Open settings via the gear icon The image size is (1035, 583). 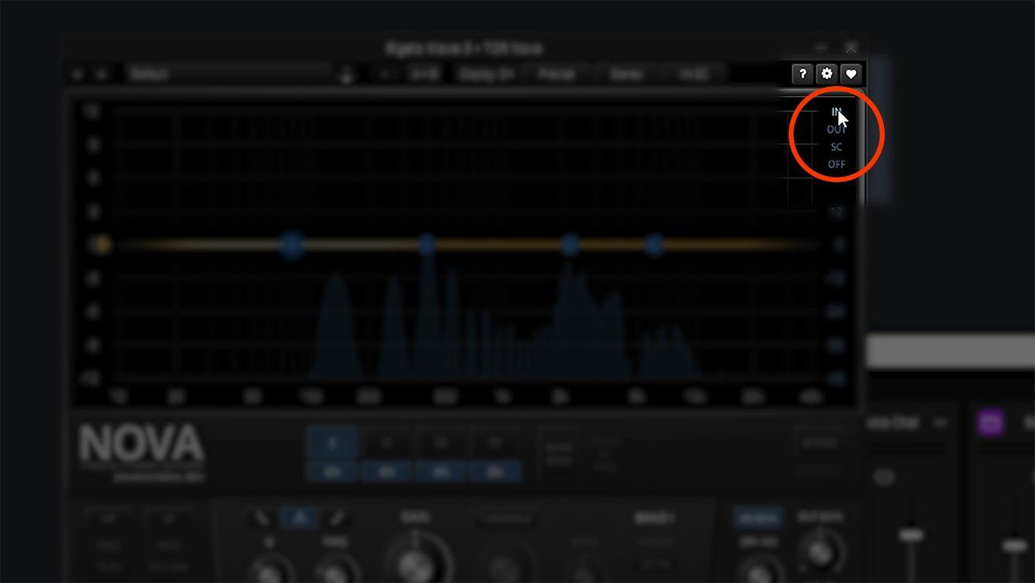(827, 74)
